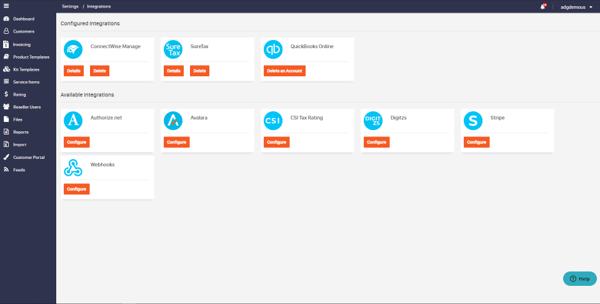Image resolution: width=600 pixels, height=304 pixels.
Task: Open Customer Portal menu item
Action: (x=28, y=158)
